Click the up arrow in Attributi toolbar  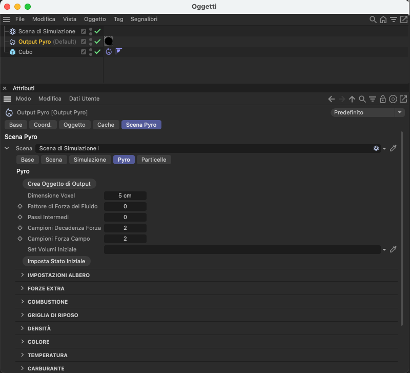point(352,99)
